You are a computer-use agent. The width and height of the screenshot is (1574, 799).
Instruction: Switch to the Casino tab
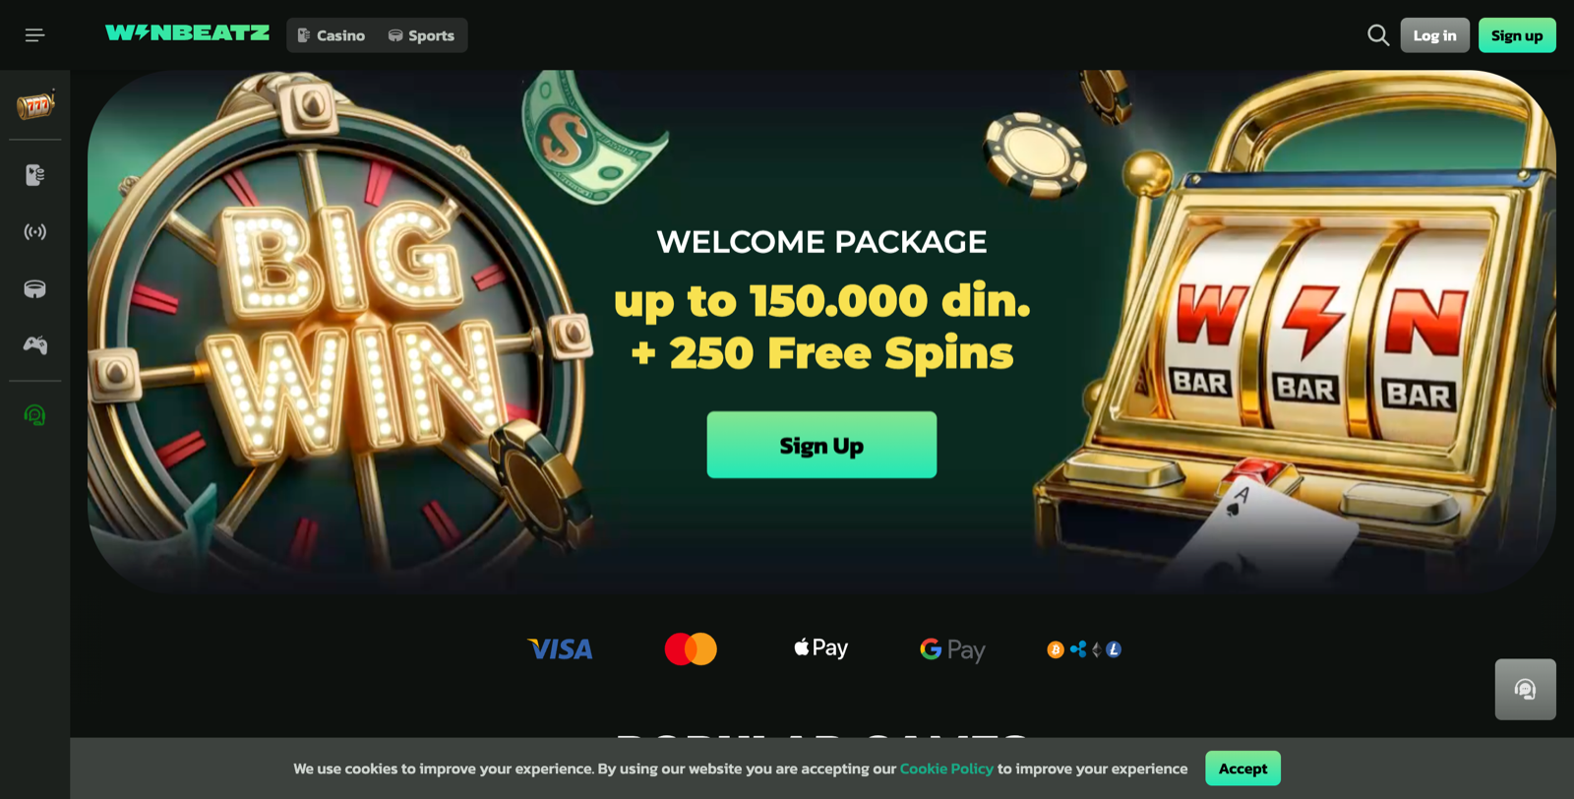[332, 35]
